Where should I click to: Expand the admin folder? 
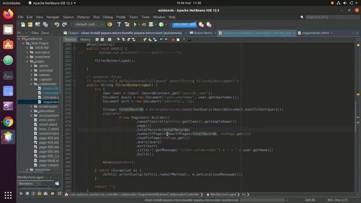(32, 66)
